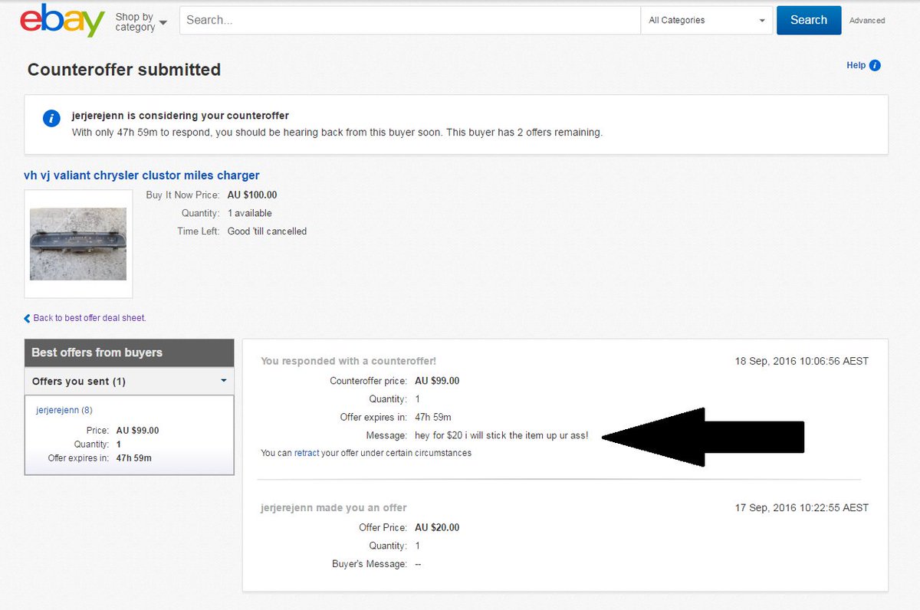Focus the Search input field
This screenshot has width=920, height=610.
click(x=410, y=20)
